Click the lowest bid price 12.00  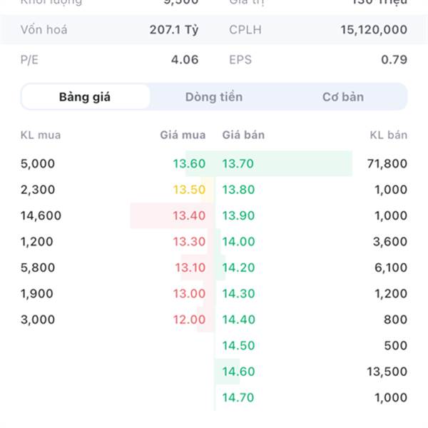(189, 320)
